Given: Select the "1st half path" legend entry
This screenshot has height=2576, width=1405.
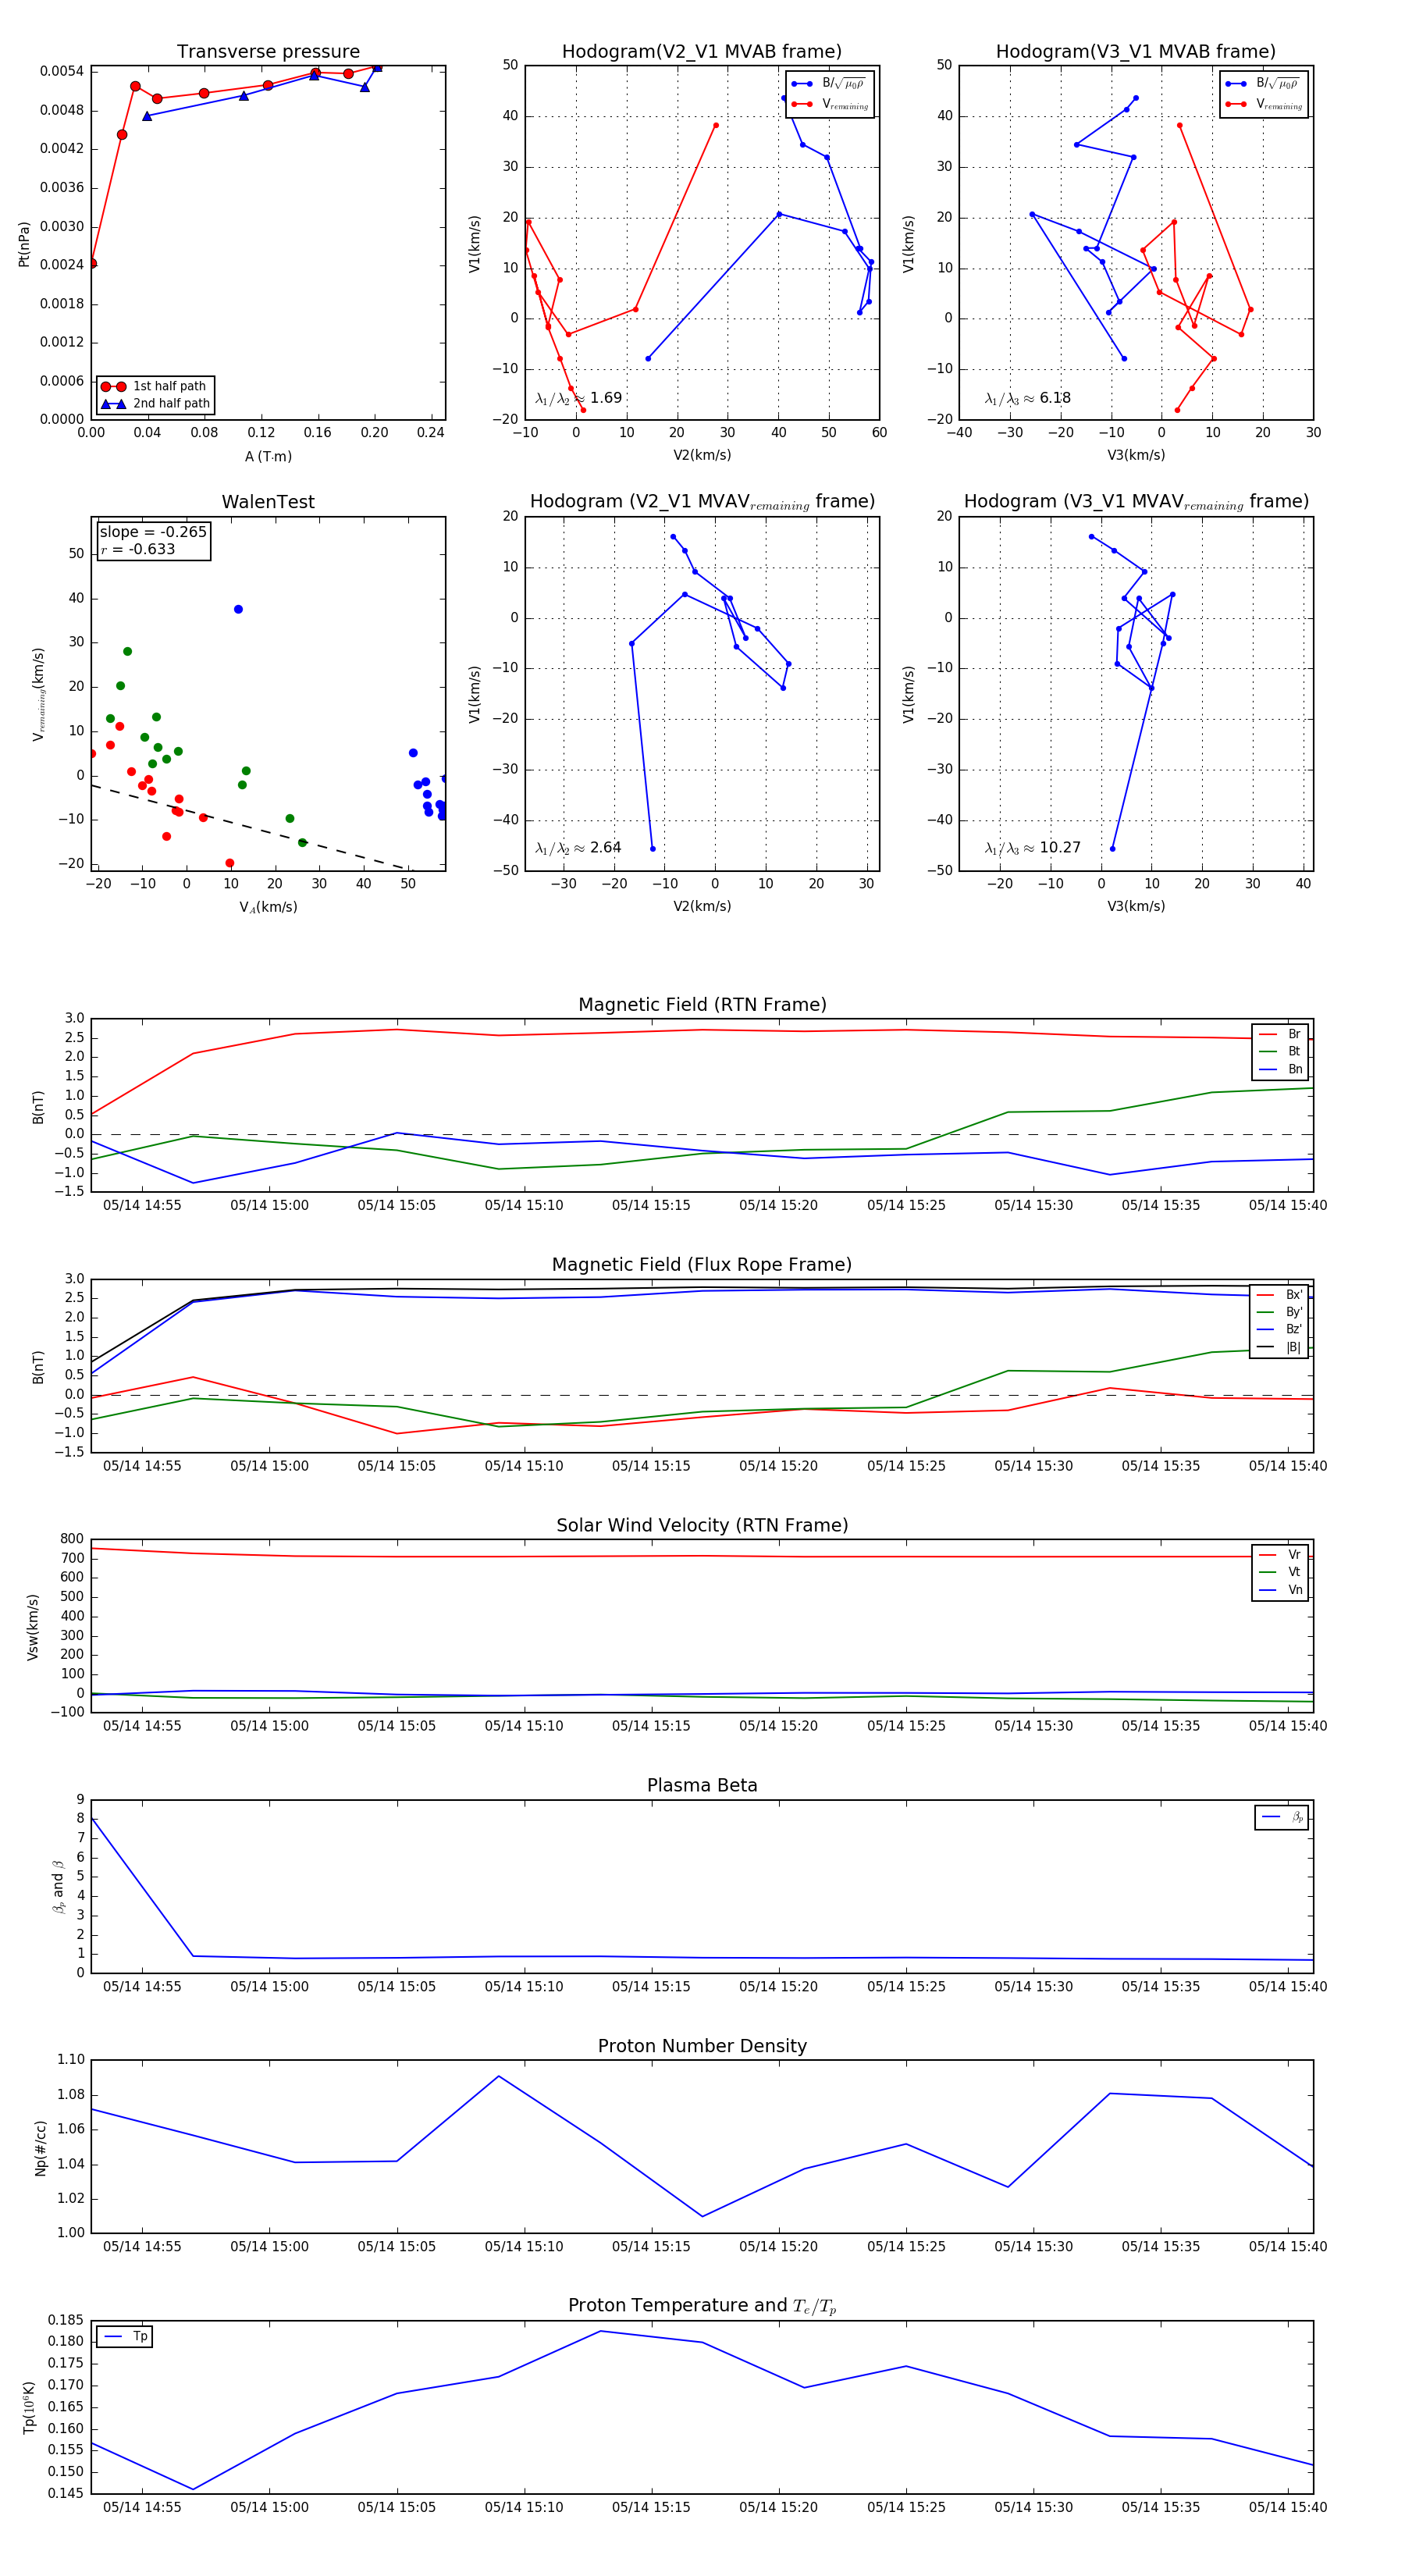Looking at the screenshot, I should [155, 386].
